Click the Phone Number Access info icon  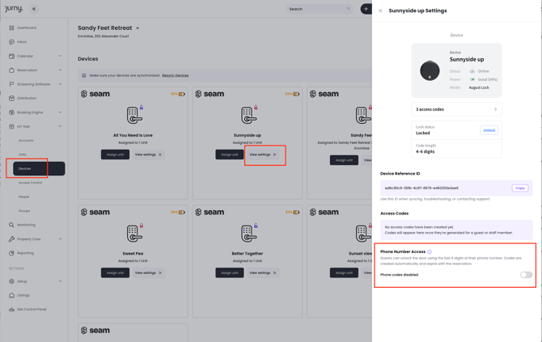tap(430, 251)
